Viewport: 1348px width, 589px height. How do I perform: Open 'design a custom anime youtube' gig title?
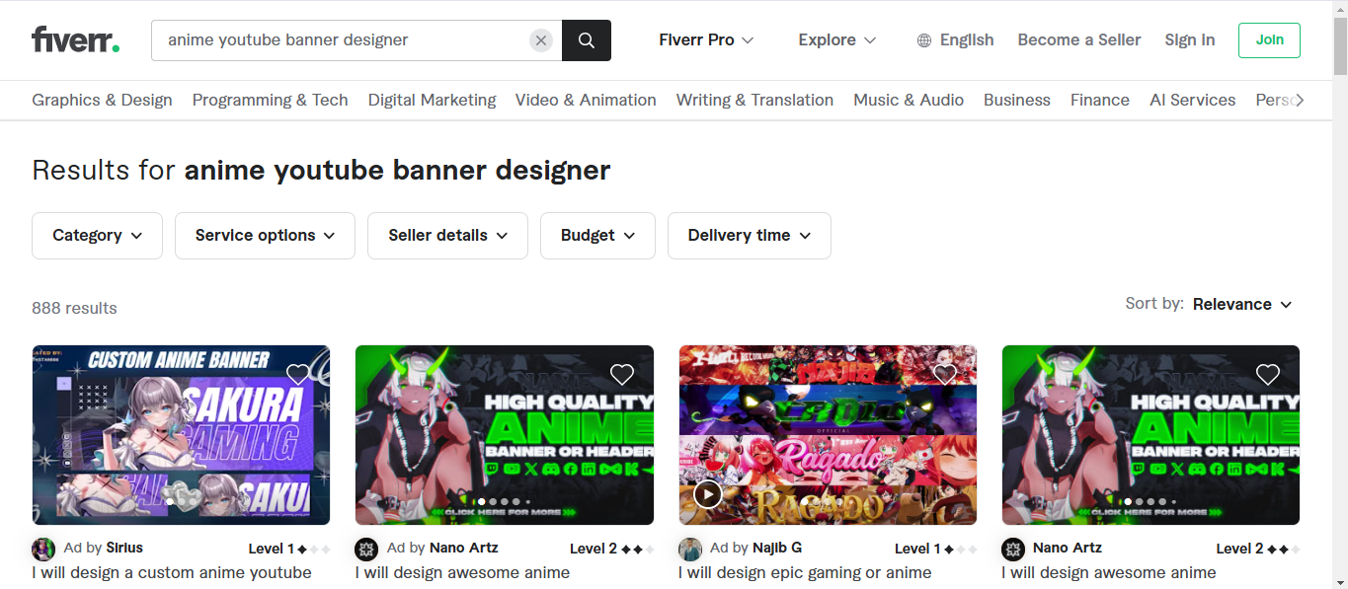click(x=172, y=573)
